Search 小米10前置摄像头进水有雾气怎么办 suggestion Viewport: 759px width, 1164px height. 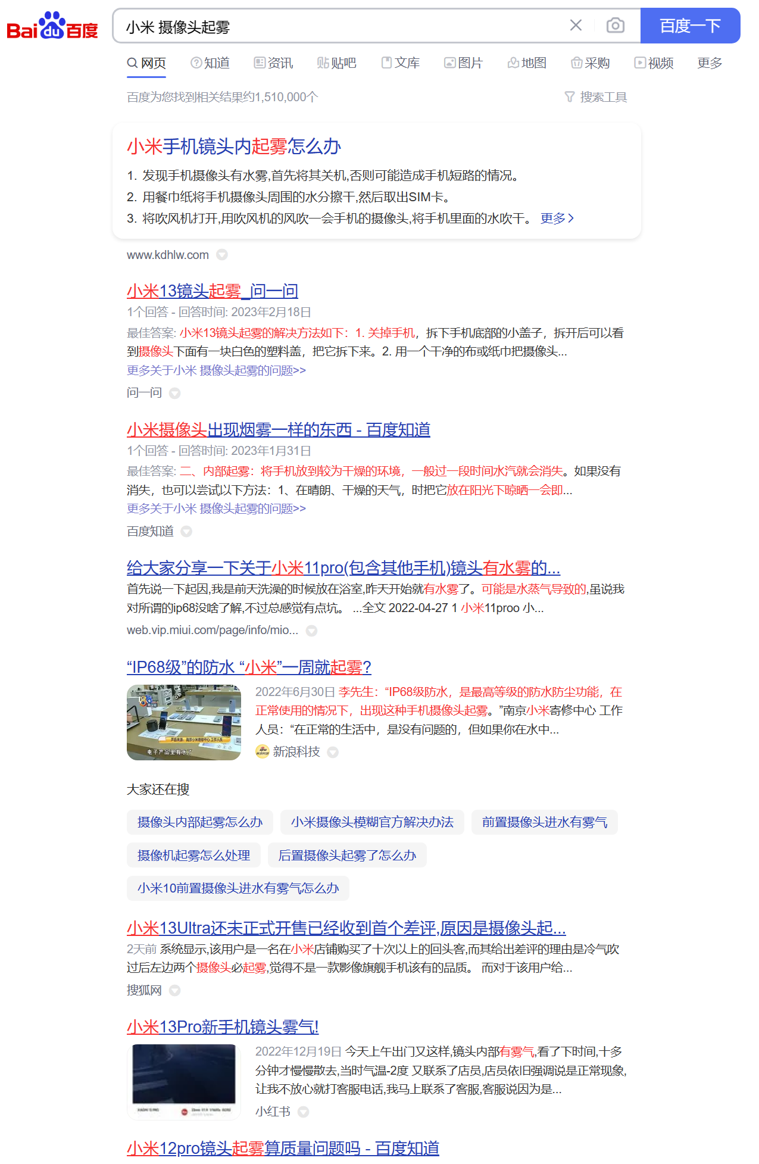[x=238, y=888]
